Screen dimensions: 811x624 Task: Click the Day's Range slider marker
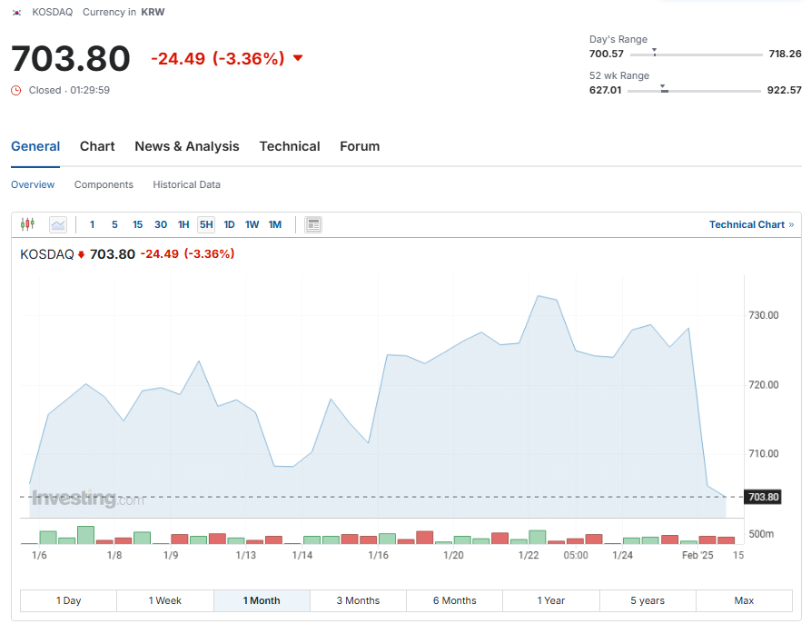654,52
